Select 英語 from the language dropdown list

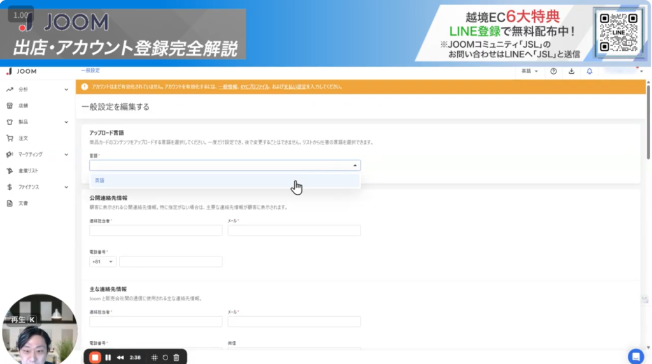[x=100, y=181]
